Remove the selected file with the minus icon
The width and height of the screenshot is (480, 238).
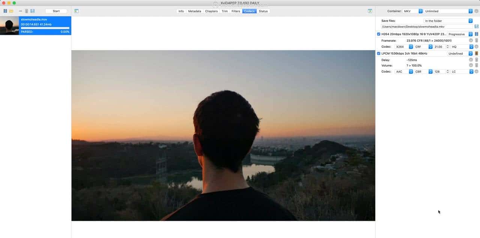(20, 11)
